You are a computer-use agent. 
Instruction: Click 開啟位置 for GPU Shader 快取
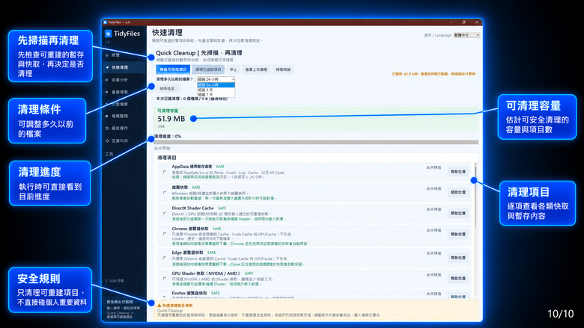pos(458,278)
